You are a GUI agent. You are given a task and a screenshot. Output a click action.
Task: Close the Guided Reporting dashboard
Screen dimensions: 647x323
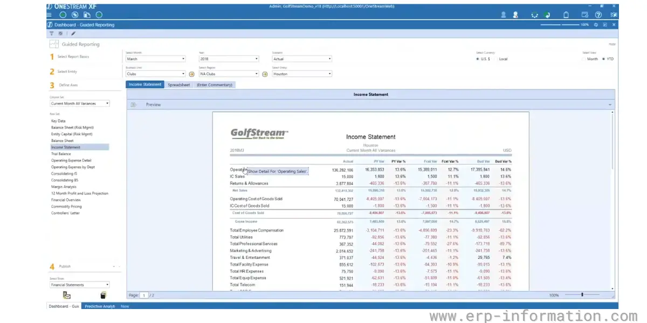614,25
